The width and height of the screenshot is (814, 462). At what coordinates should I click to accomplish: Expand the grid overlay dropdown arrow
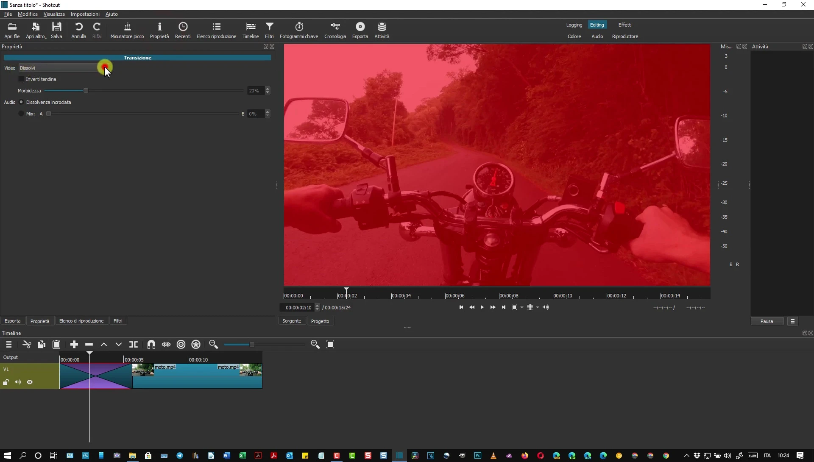point(538,308)
